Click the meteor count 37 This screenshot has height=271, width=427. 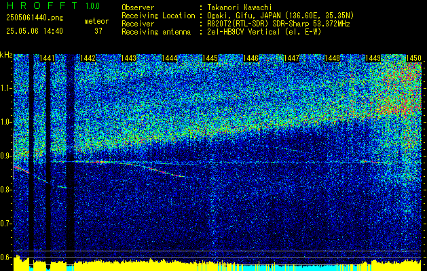(x=98, y=31)
